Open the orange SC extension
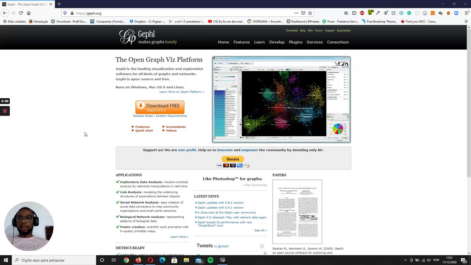This screenshot has height=265, width=471. 433,13
